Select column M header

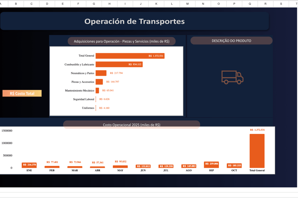[x=187, y=4]
